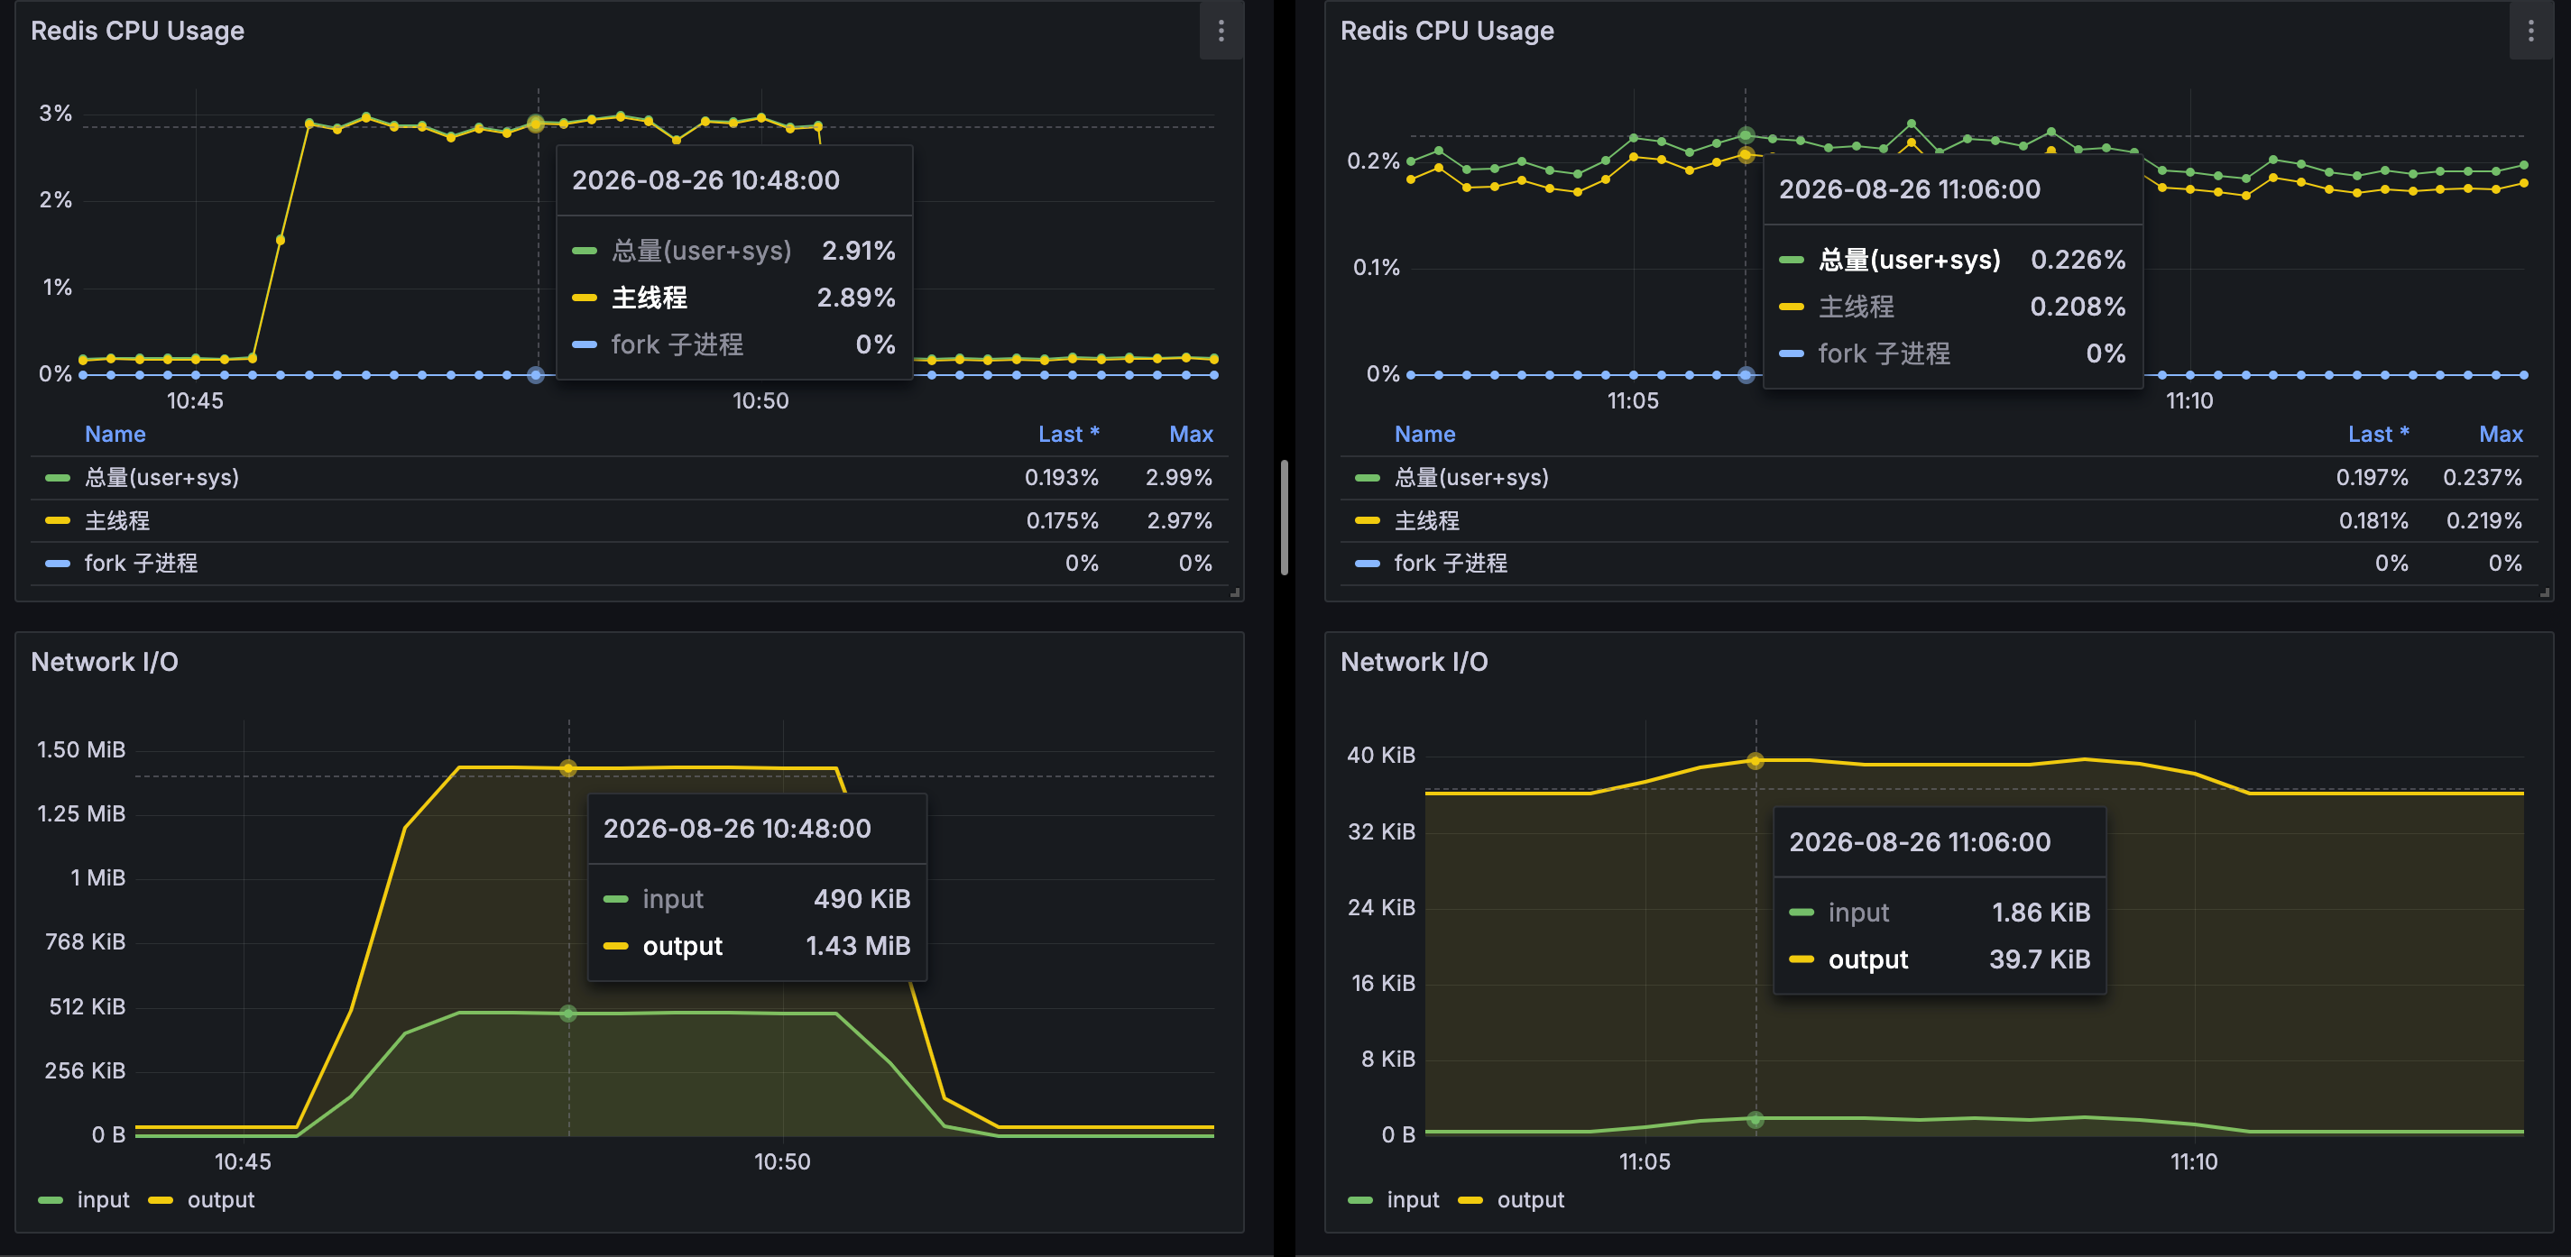
Task: Toggle fork 子进程 series in right legend table
Action: (1451, 564)
